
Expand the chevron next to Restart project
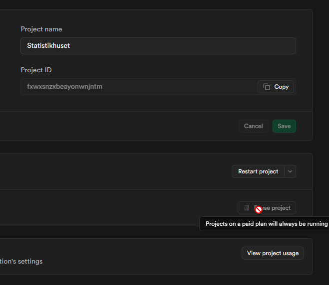click(x=290, y=171)
